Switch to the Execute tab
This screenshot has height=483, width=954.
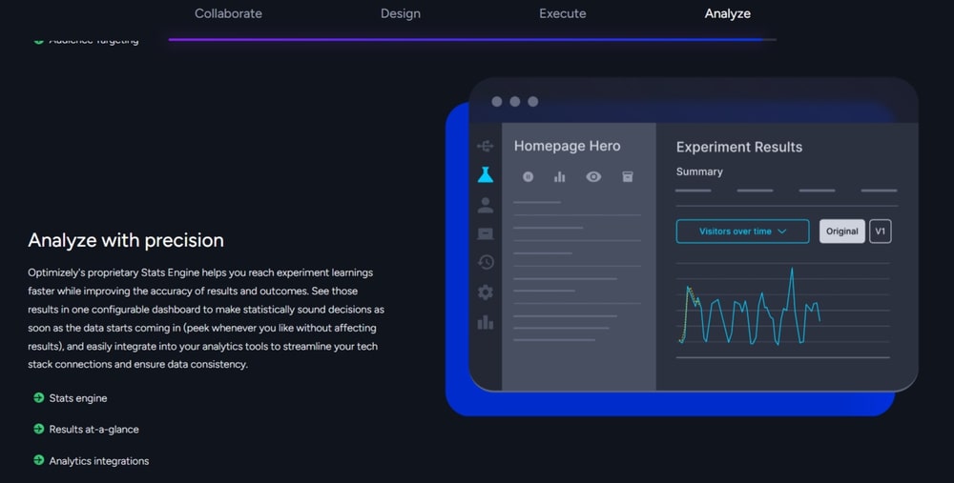[562, 13]
